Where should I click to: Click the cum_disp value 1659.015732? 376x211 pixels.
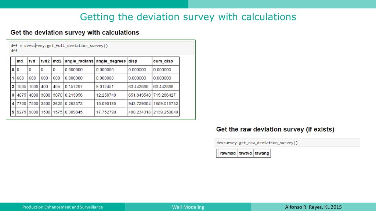coord(166,104)
